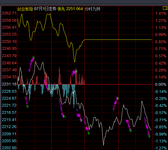This screenshot has width=168, height=150.
Task: Select the 领先 leading indicator label
Action: click(61, 9)
